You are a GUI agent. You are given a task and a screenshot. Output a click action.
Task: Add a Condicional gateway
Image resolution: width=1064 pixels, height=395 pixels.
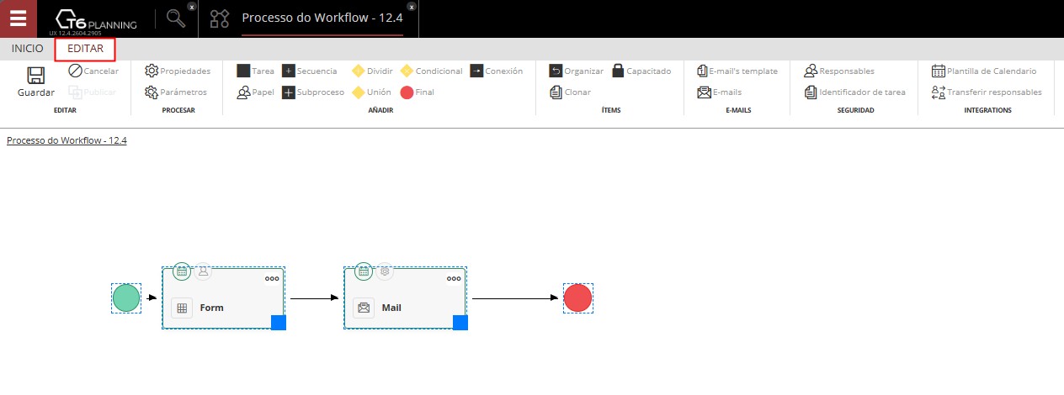click(x=432, y=71)
